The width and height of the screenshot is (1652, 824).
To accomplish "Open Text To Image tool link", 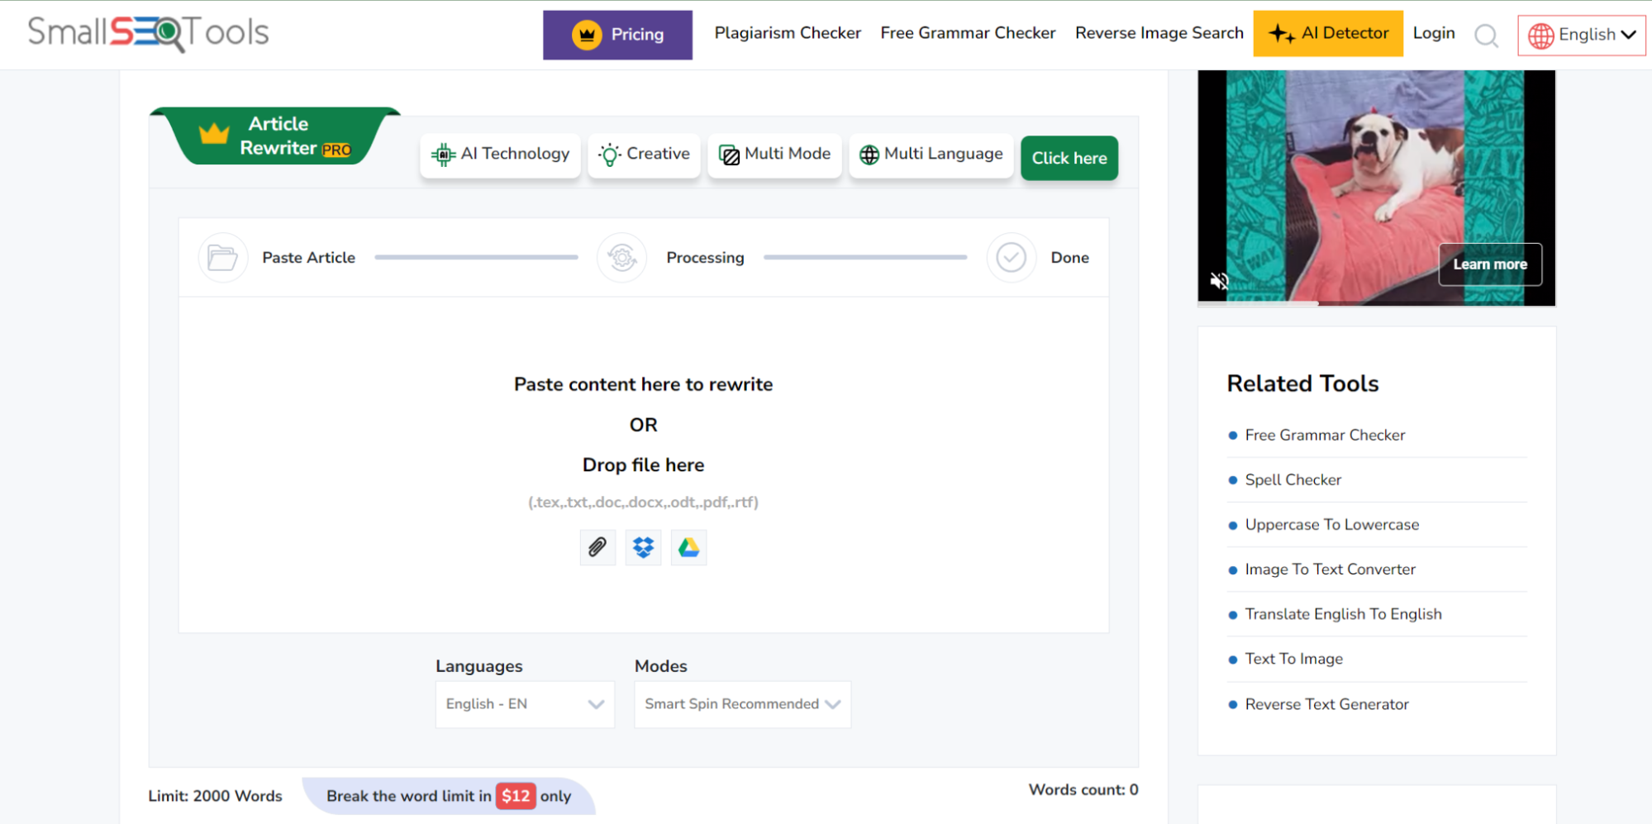I will [x=1293, y=659].
